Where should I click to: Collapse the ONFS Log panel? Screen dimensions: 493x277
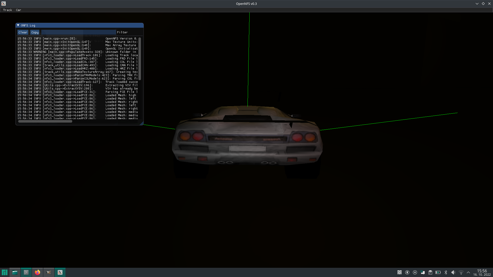tap(18, 25)
